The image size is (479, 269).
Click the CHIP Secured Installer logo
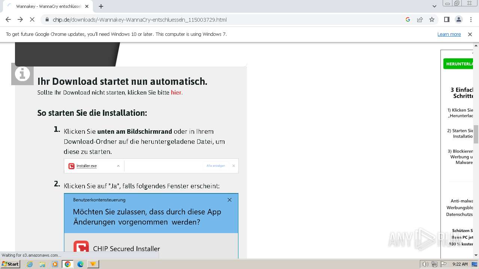click(x=81, y=247)
